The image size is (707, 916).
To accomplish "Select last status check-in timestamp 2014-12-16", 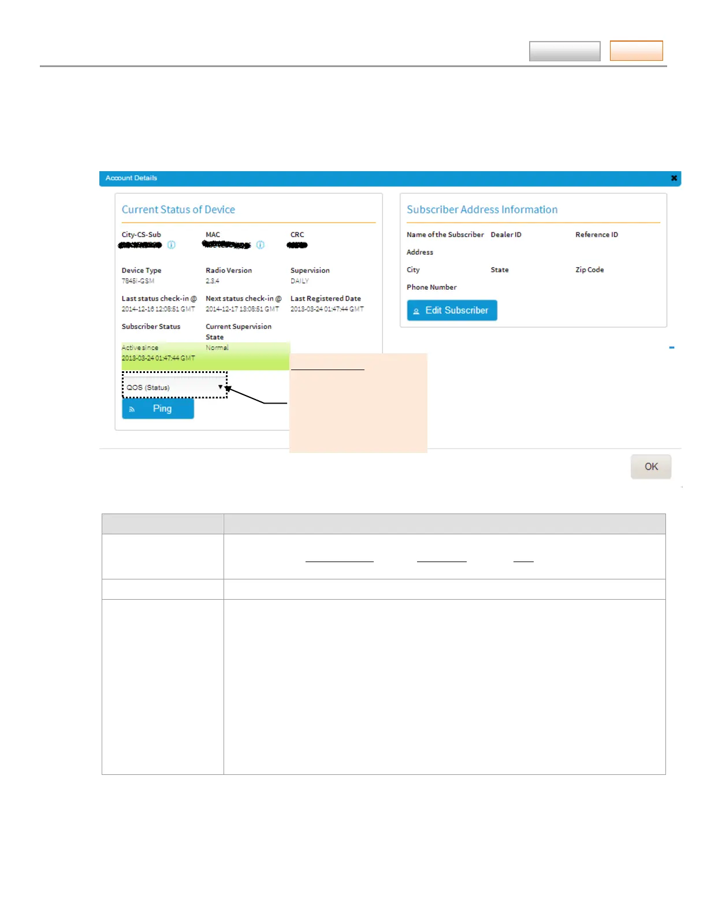I will coord(158,309).
